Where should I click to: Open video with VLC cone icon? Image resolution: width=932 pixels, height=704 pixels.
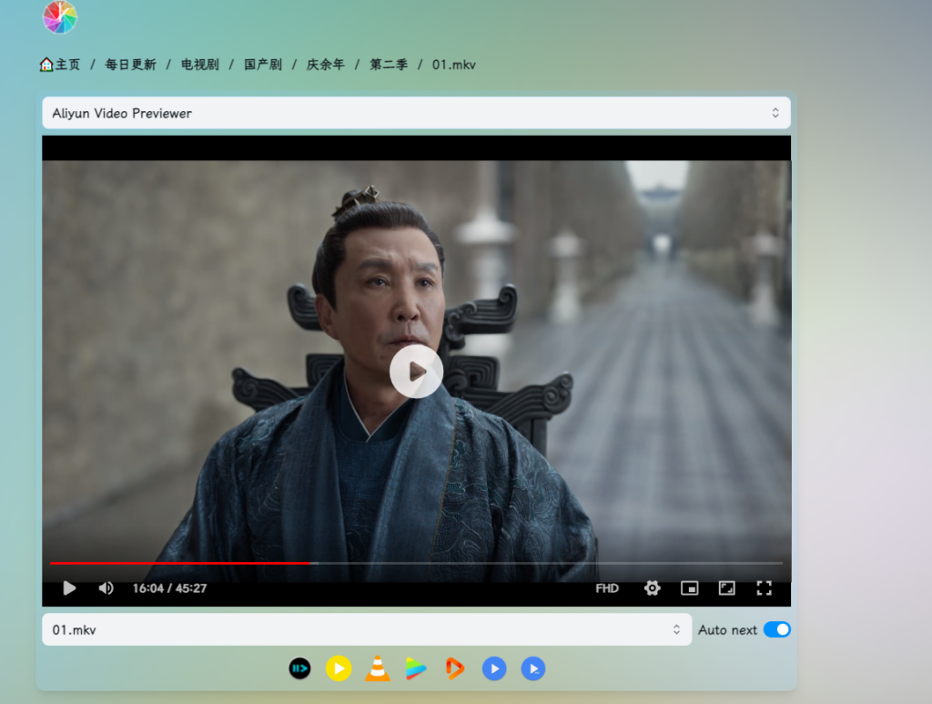(x=378, y=669)
